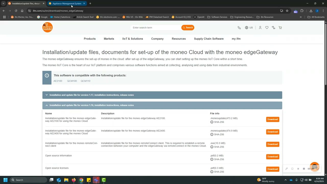Click the recorder pencil annotate icon
This screenshot has height=184, width=327.
point(286,169)
